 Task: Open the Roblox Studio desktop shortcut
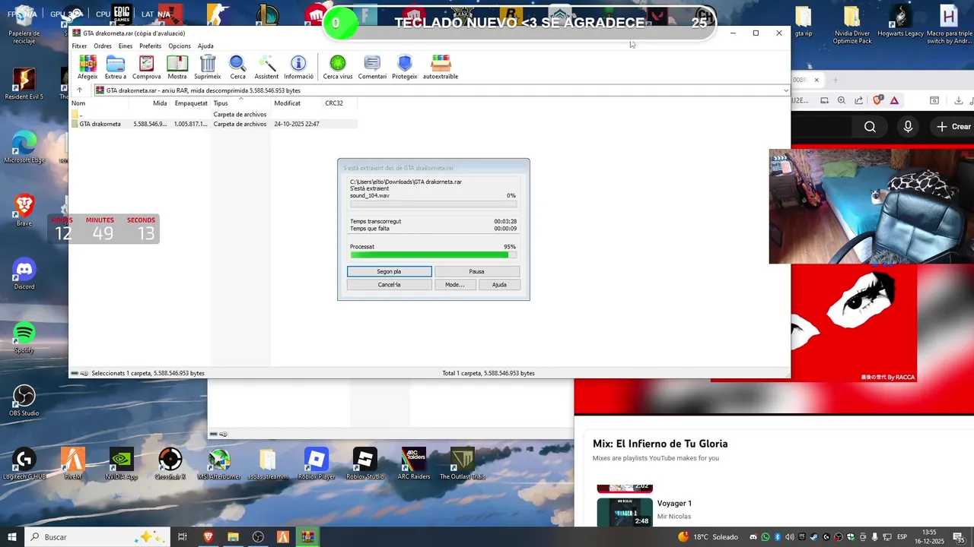point(365,463)
